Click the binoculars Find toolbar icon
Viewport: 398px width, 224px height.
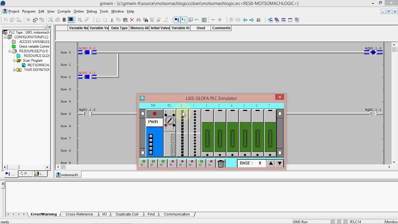[x=139, y=20]
